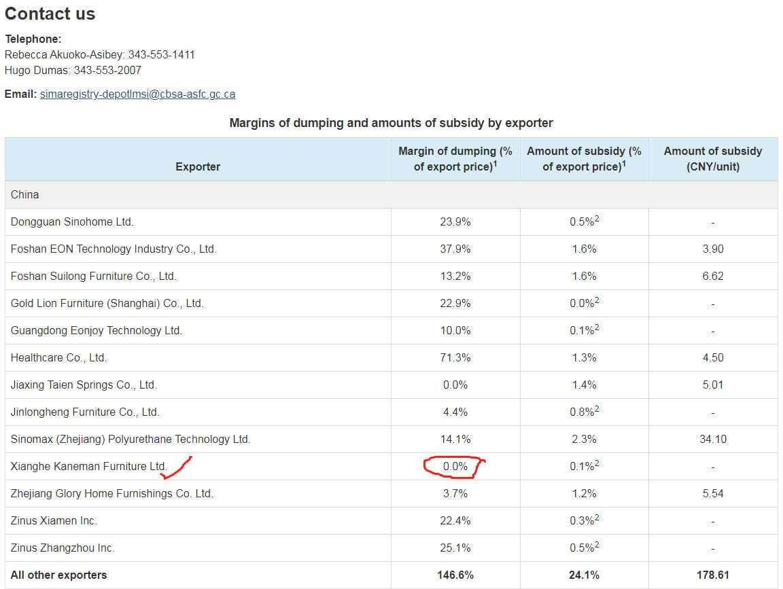The width and height of the screenshot is (783, 589).
Task: Click the 1.4% subsidy for Jiaxing Taien
Action: 585,385
